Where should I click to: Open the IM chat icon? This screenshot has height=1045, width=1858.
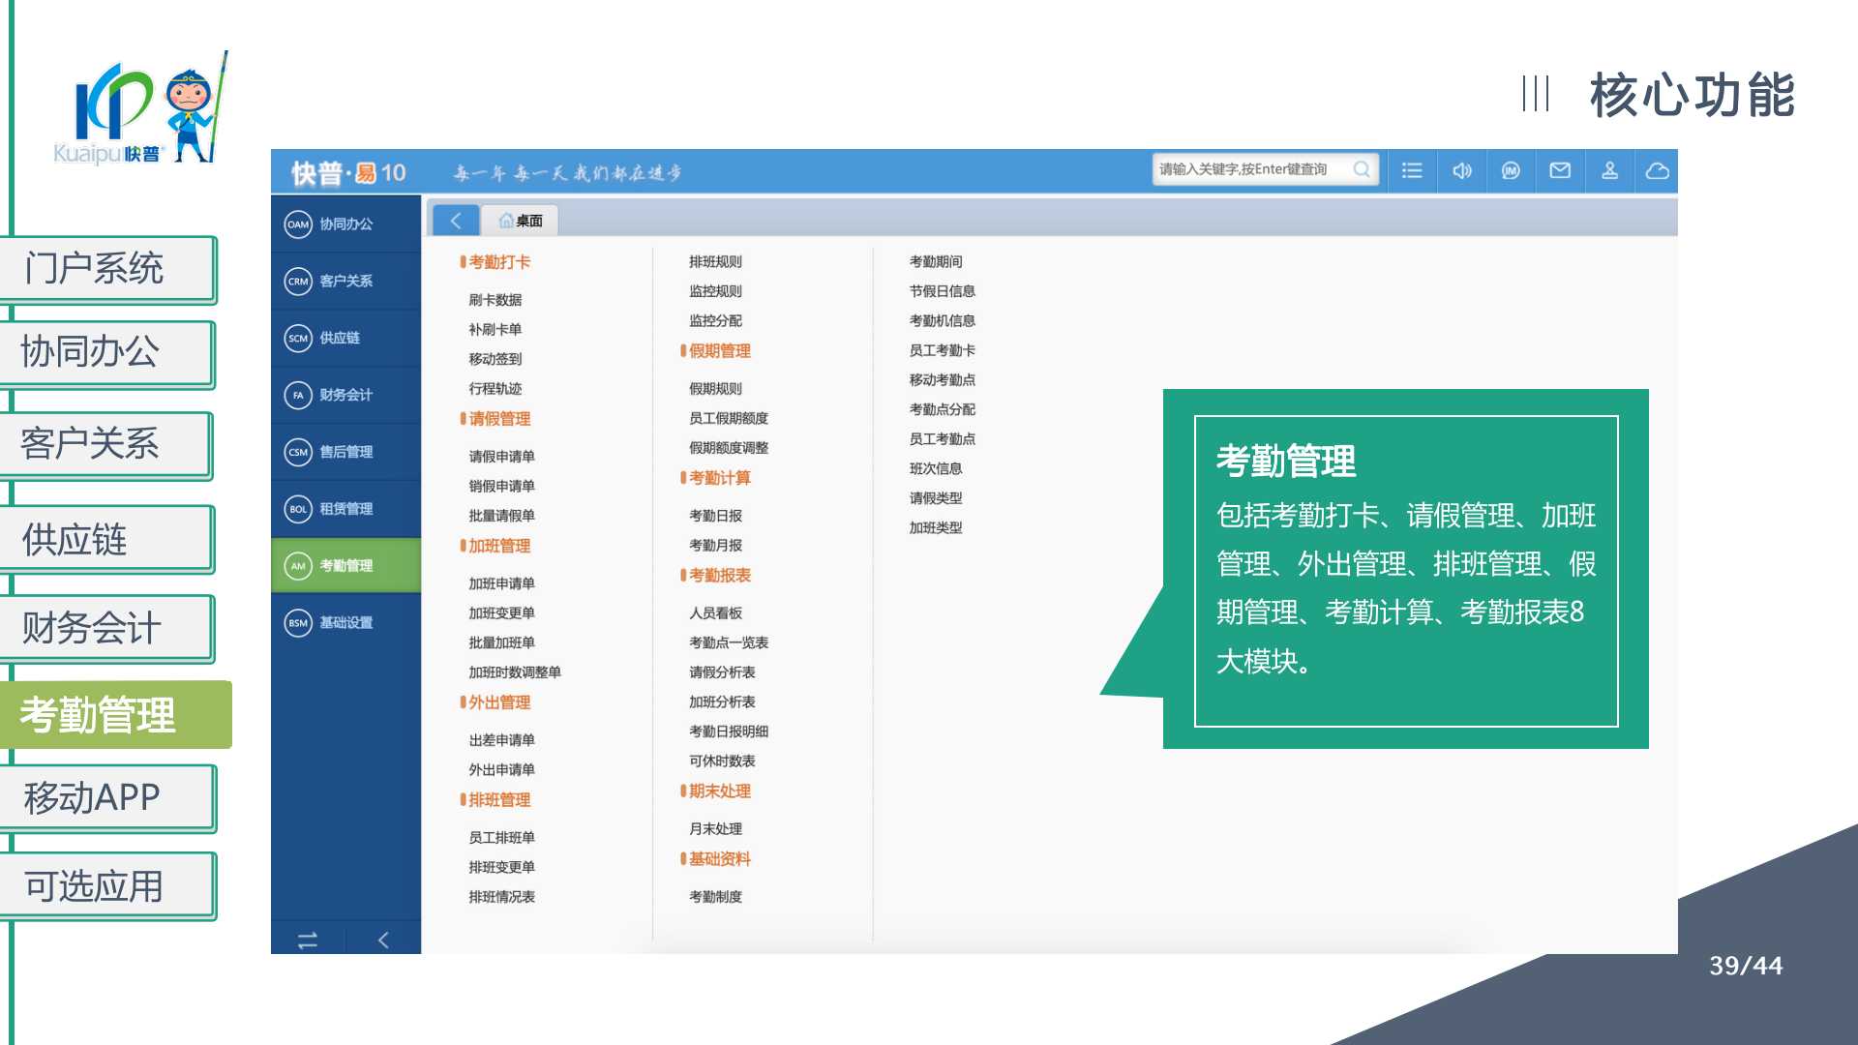click(1511, 170)
